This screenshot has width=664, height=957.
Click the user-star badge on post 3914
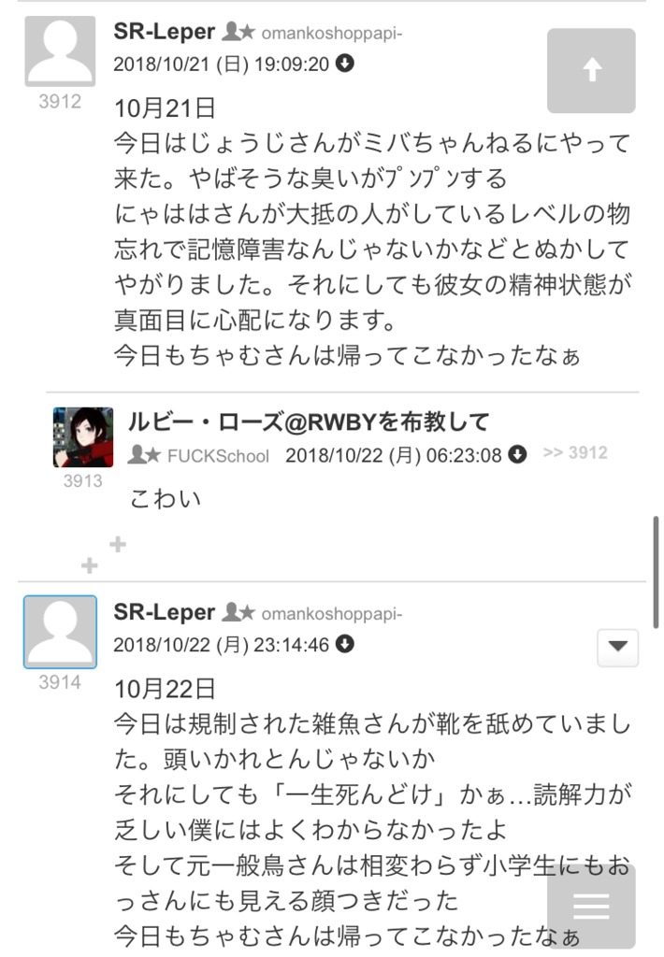238,612
